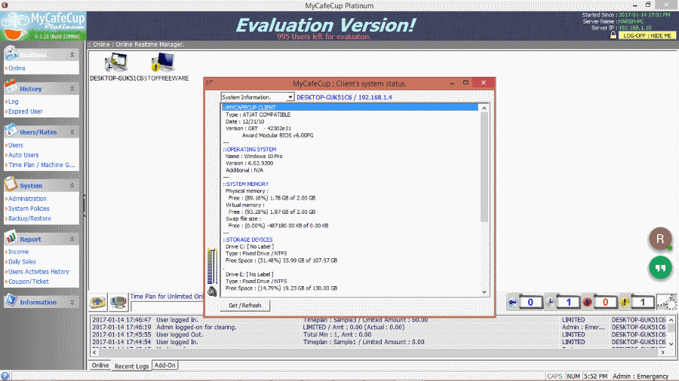
Task: Click the upload-arrow toolbar icon above the logs
Action: (98, 302)
